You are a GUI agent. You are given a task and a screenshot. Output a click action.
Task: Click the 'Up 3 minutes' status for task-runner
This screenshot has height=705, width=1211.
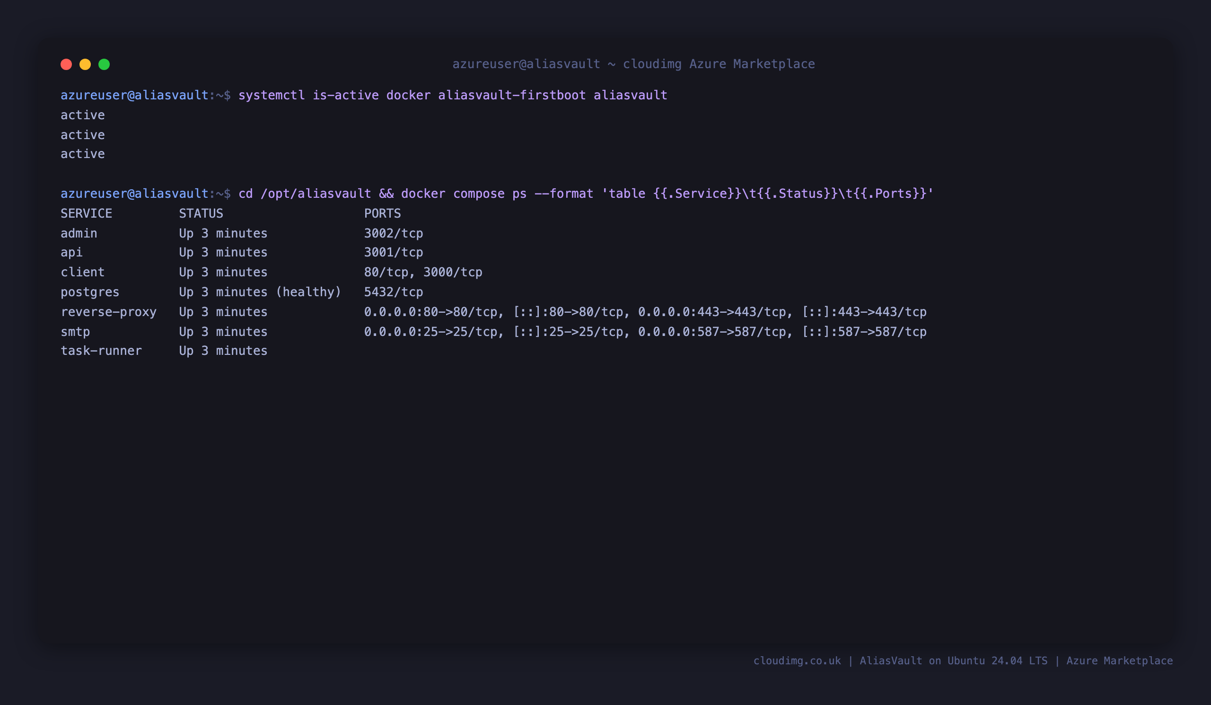[x=223, y=351]
